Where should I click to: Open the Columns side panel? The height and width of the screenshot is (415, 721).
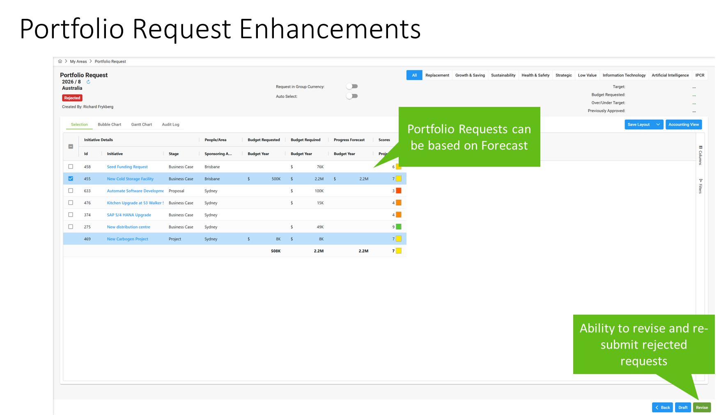700,155
